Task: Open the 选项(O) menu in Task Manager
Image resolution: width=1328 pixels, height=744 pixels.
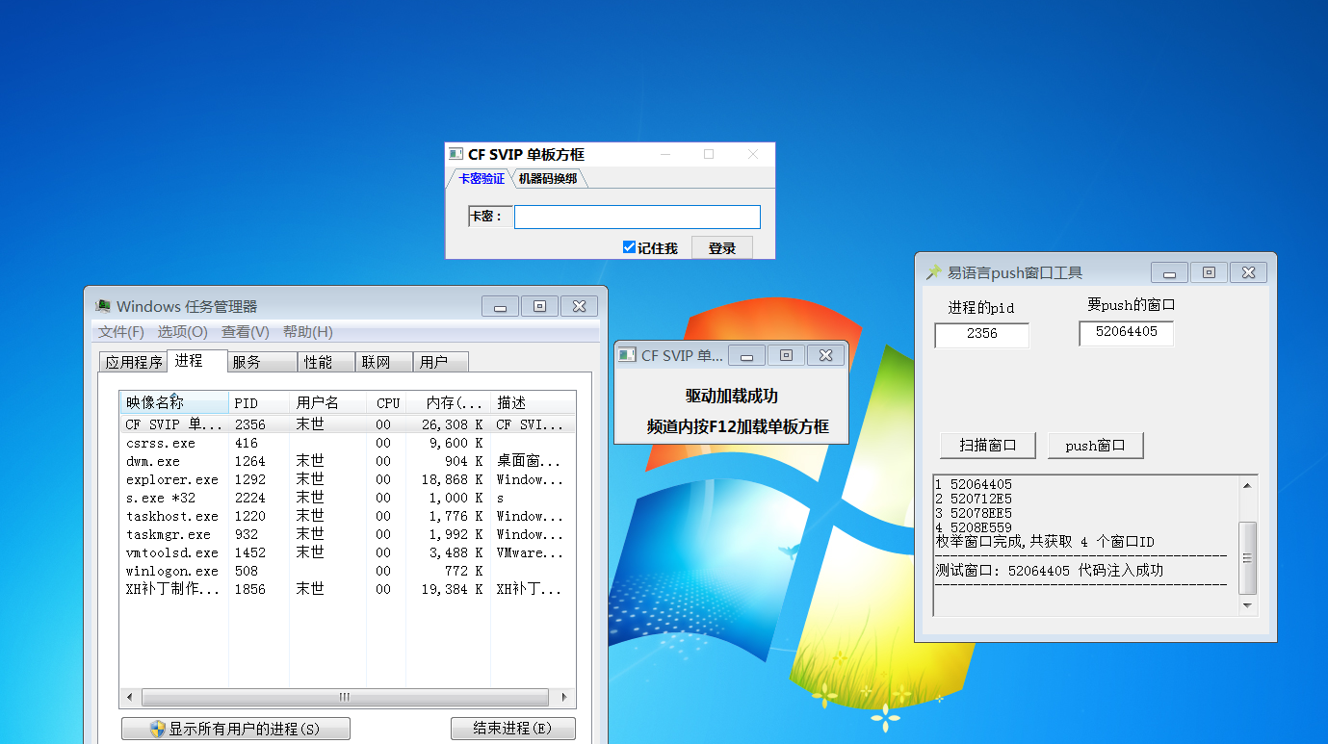Action: pyautogui.click(x=183, y=332)
